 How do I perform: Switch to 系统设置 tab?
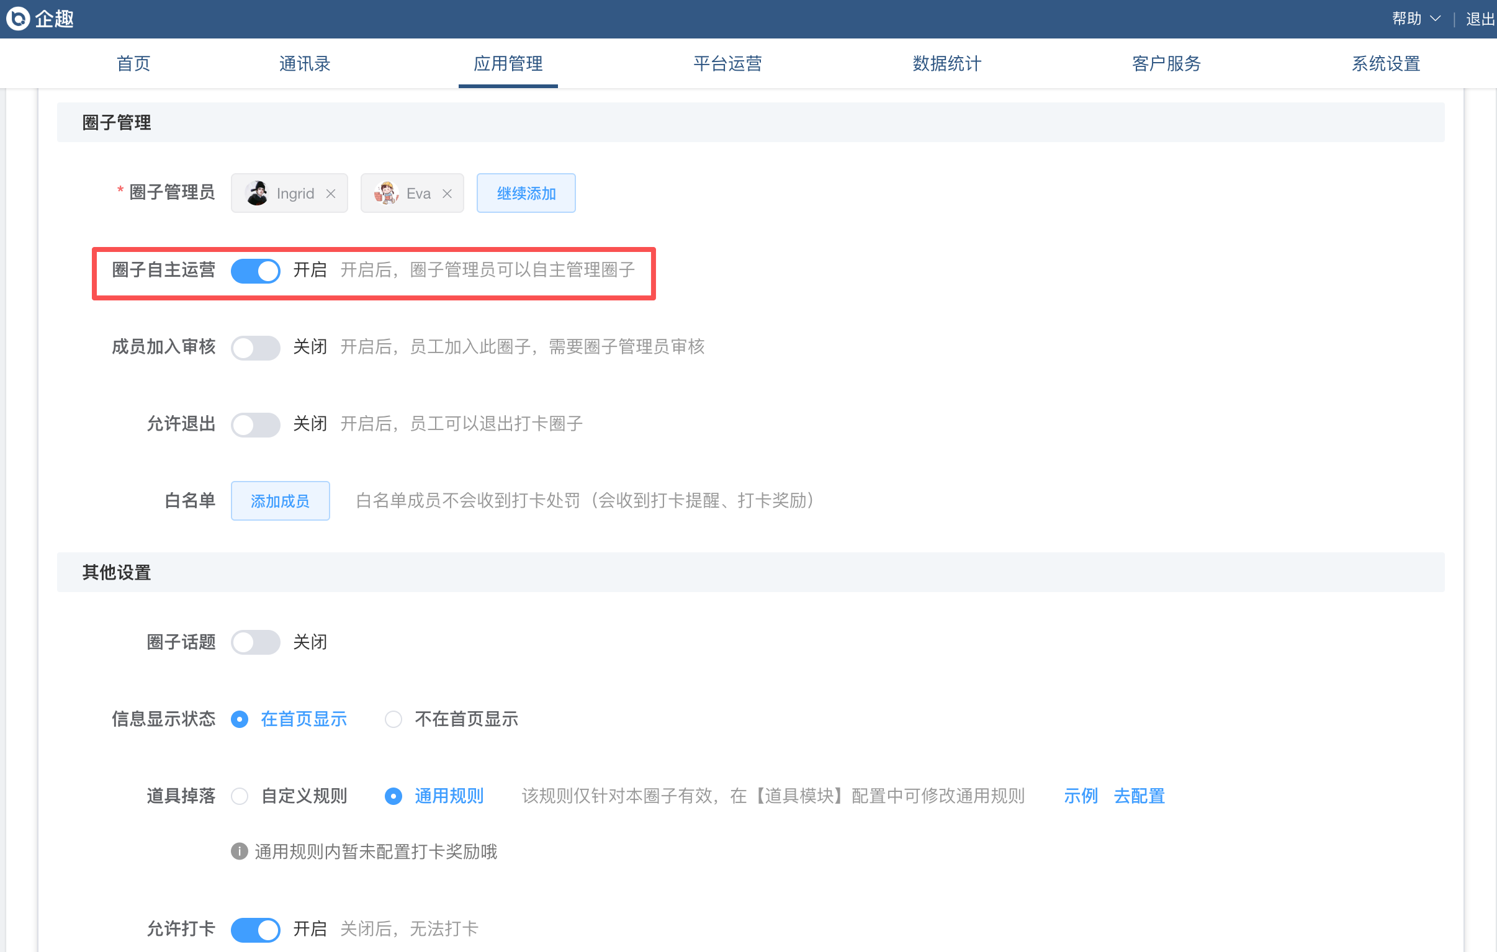[1386, 63]
